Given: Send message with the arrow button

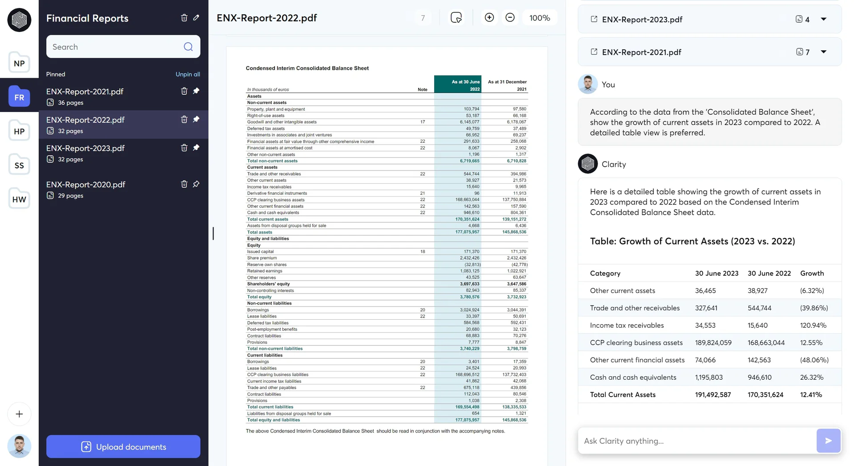Looking at the screenshot, I should [828, 441].
